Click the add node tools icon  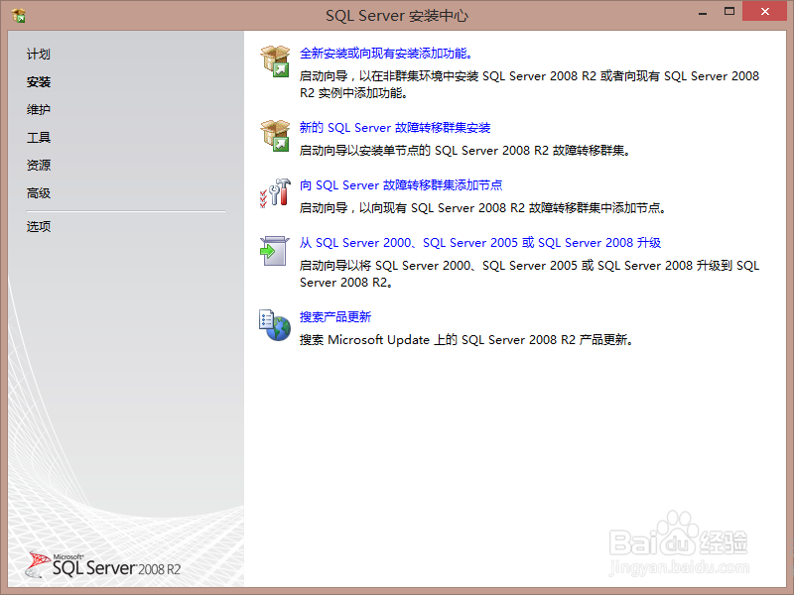pos(275,192)
